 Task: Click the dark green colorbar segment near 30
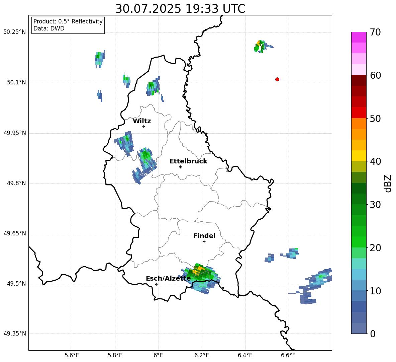tap(359, 199)
